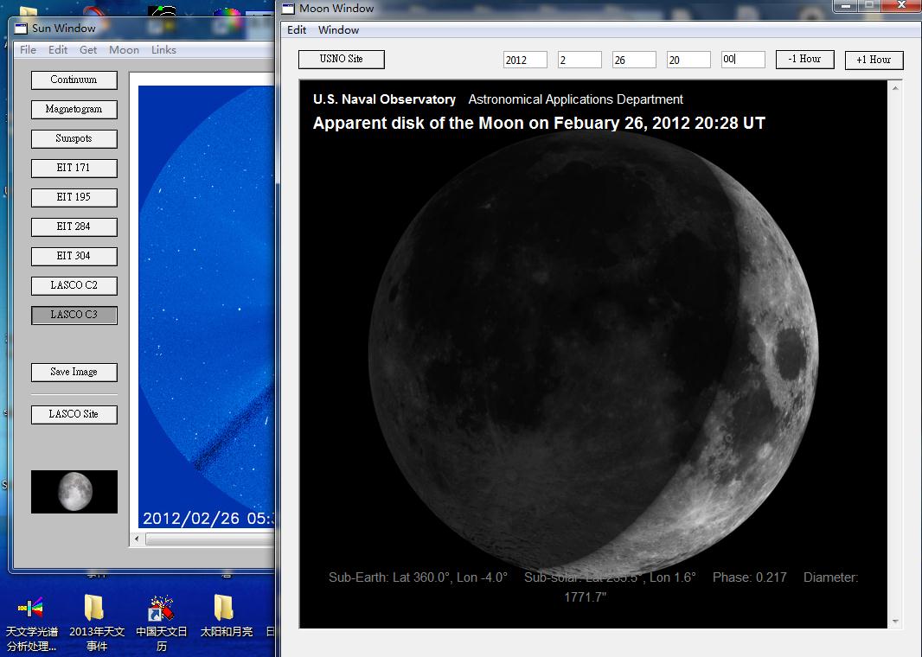This screenshot has width=922, height=657.
Task: Click the day field showing 26
Action: click(x=634, y=60)
